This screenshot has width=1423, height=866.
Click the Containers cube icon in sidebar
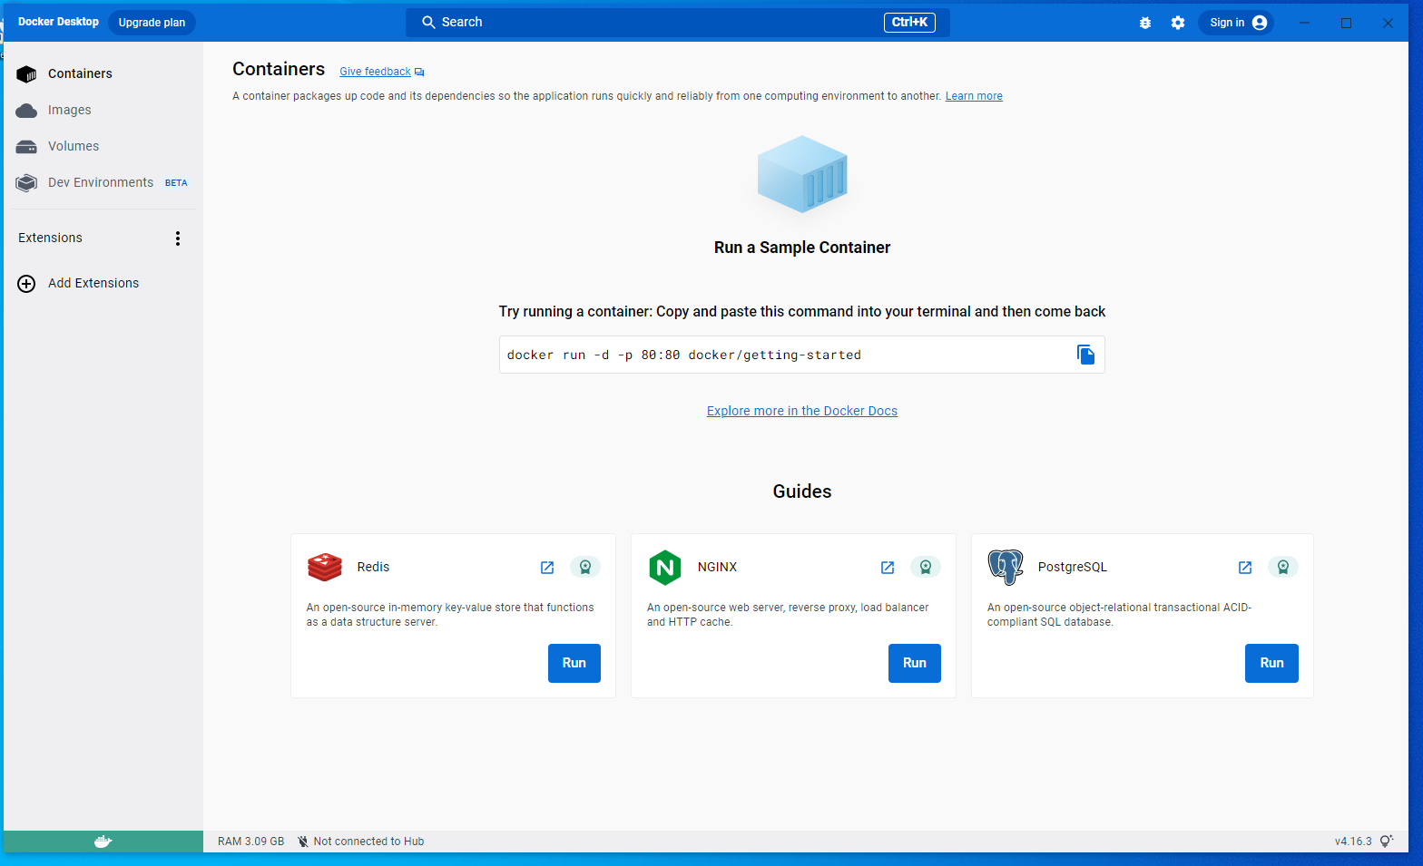pyautogui.click(x=26, y=73)
